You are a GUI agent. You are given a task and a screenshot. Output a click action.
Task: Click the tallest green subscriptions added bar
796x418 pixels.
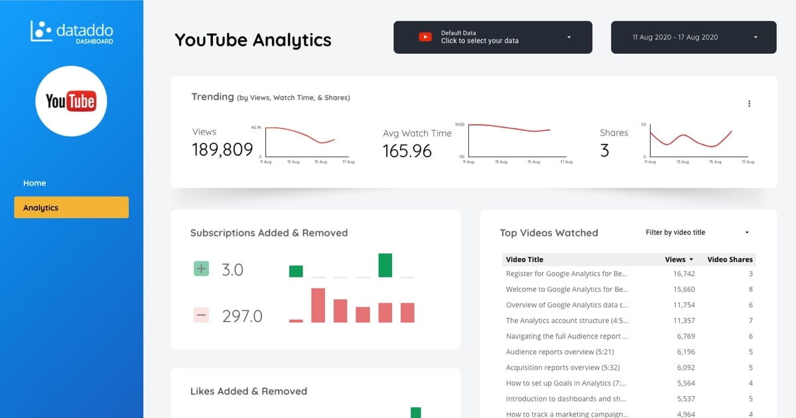(x=385, y=265)
